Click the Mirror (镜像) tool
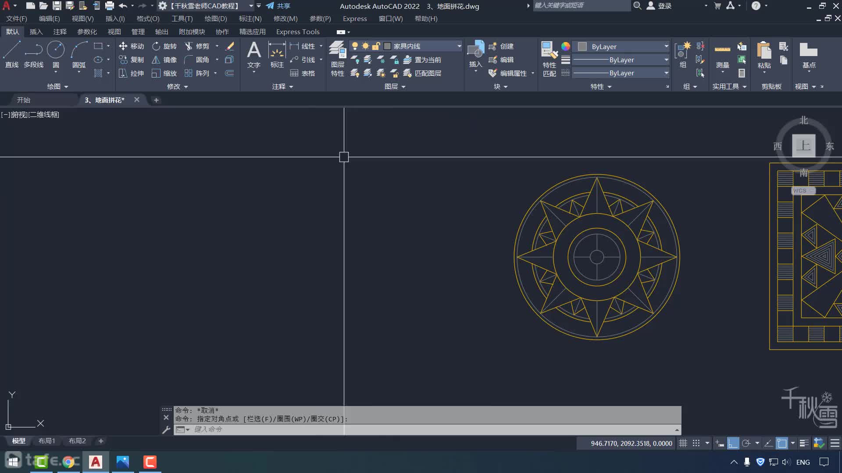The width and height of the screenshot is (842, 473). [x=164, y=60]
